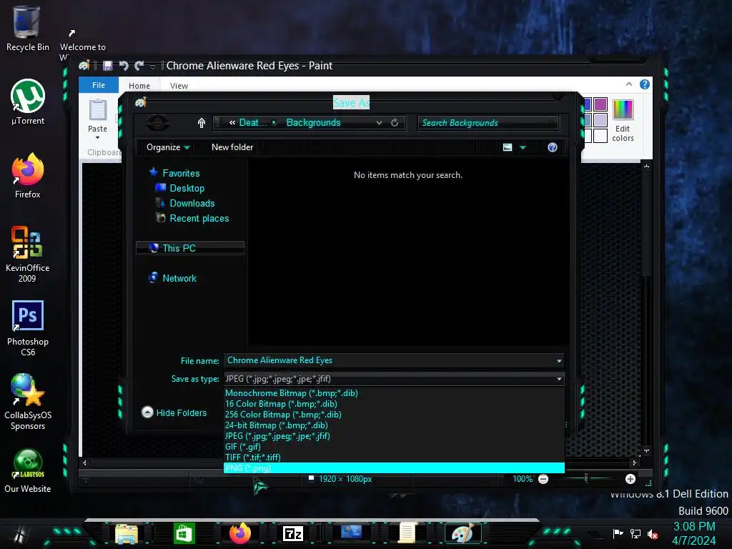Expand the Organize menu

click(x=168, y=147)
